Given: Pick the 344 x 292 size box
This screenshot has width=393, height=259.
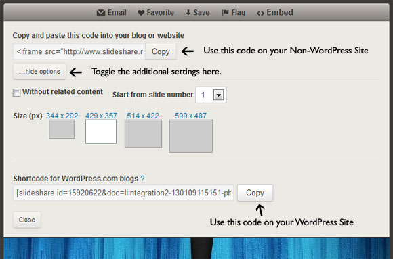Looking at the screenshot, I should pos(62,129).
